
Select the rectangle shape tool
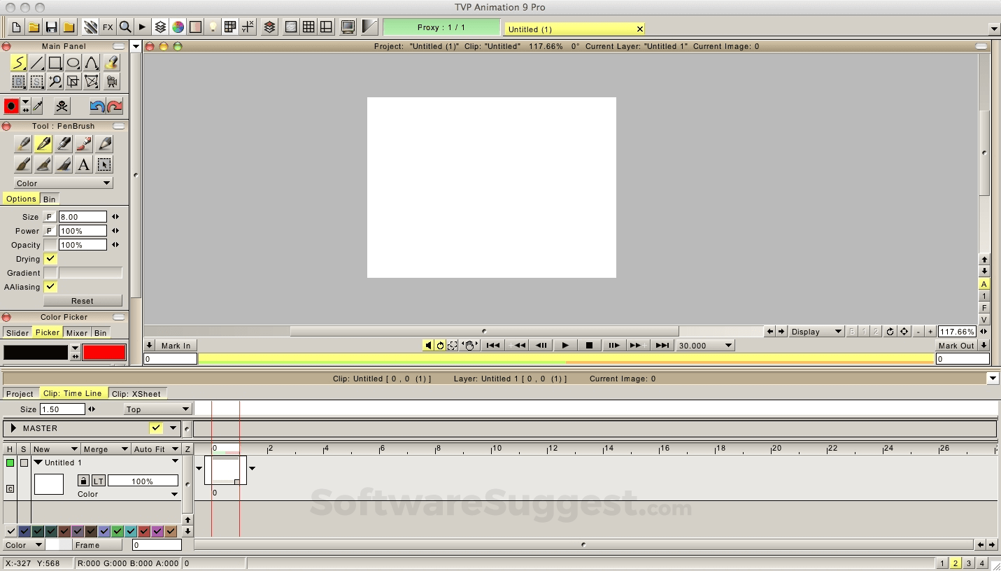pos(55,63)
